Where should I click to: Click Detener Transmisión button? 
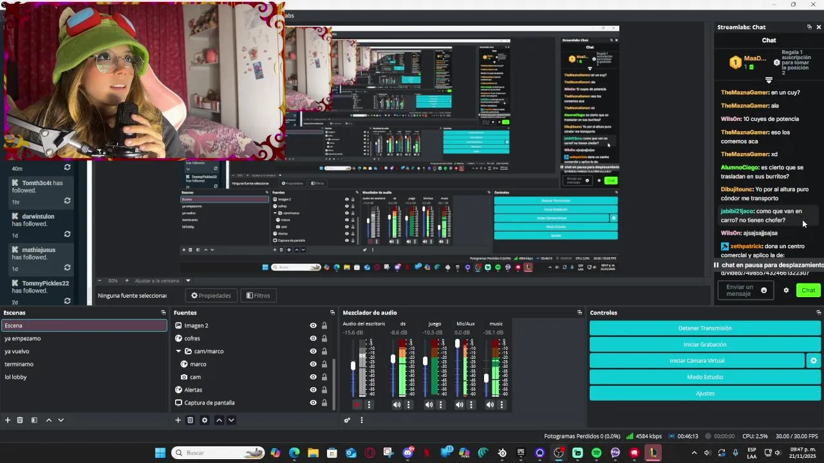point(705,328)
